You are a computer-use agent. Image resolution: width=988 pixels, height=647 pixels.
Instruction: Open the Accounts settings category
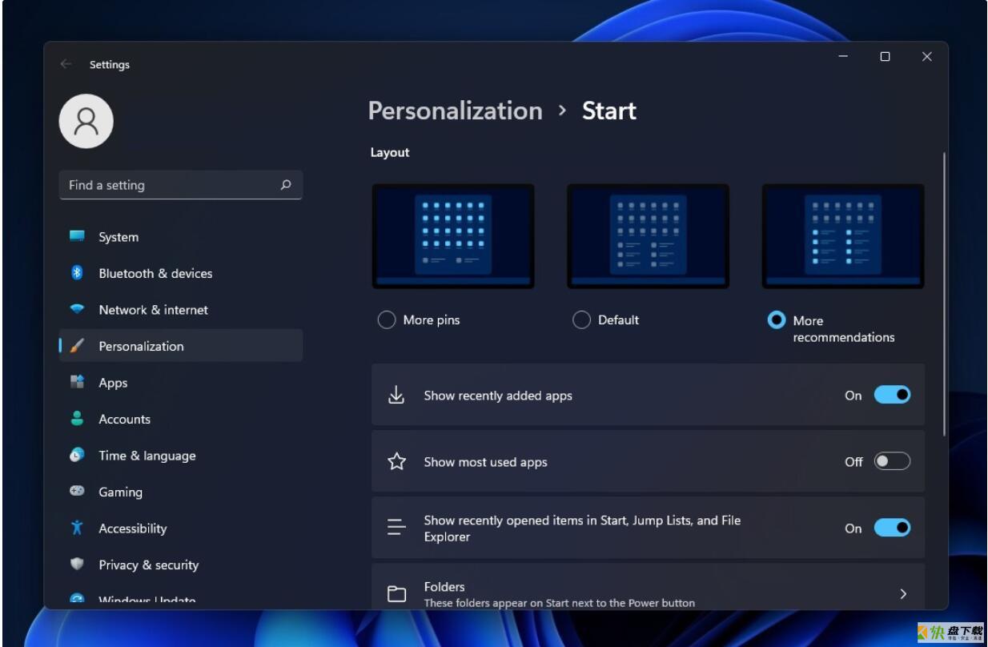pos(181,419)
